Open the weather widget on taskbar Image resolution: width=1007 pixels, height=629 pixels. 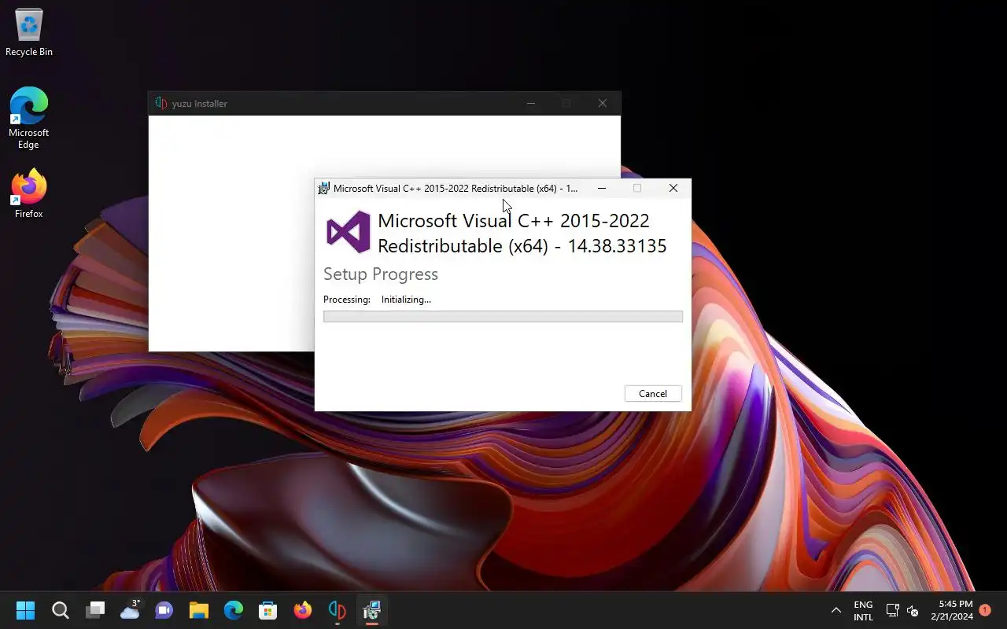[x=130, y=610]
